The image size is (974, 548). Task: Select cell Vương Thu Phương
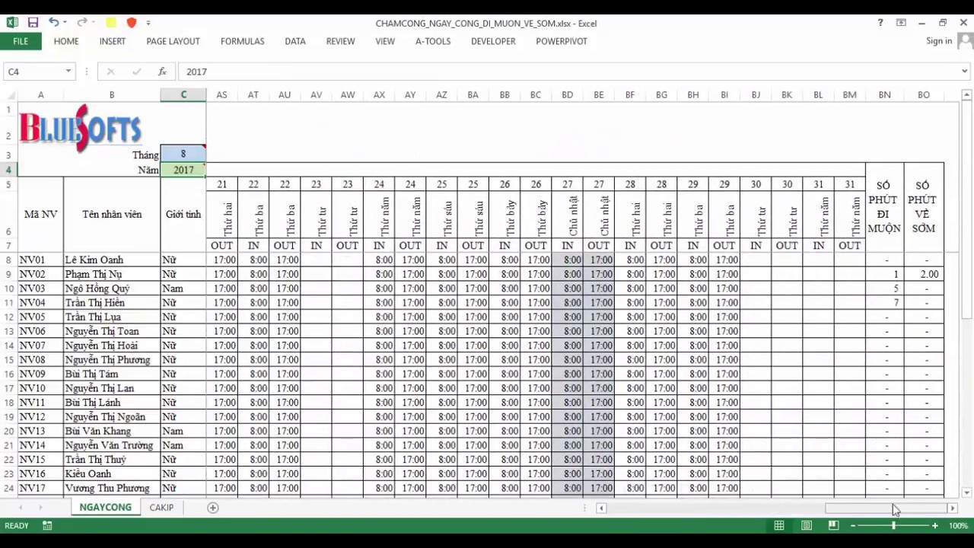pos(112,488)
